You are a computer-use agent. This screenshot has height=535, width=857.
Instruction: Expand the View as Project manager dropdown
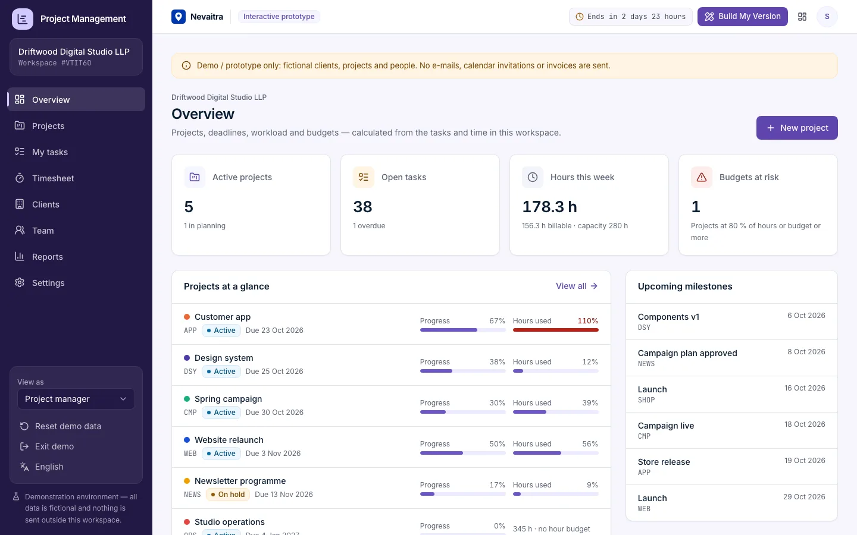(x=76, y=399)
